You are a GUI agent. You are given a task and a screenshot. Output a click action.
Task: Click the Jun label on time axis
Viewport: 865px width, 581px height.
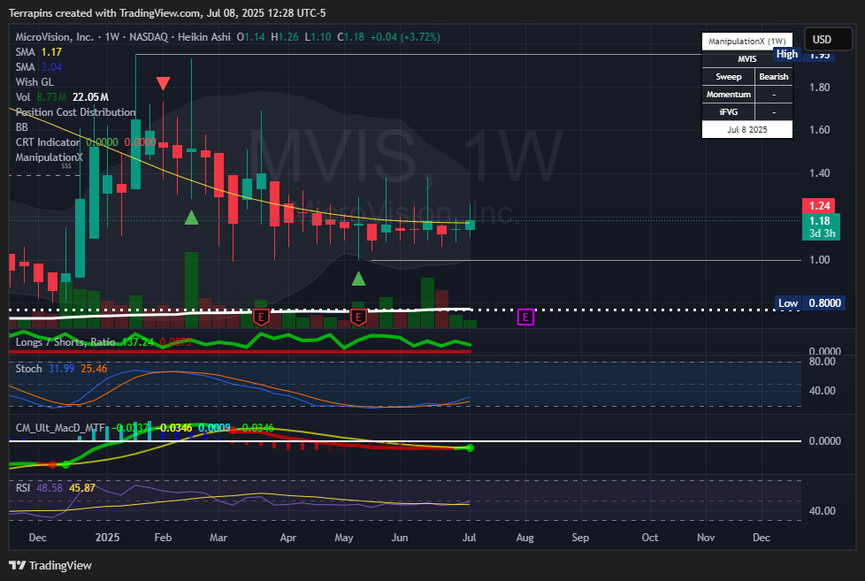point(400,538)
